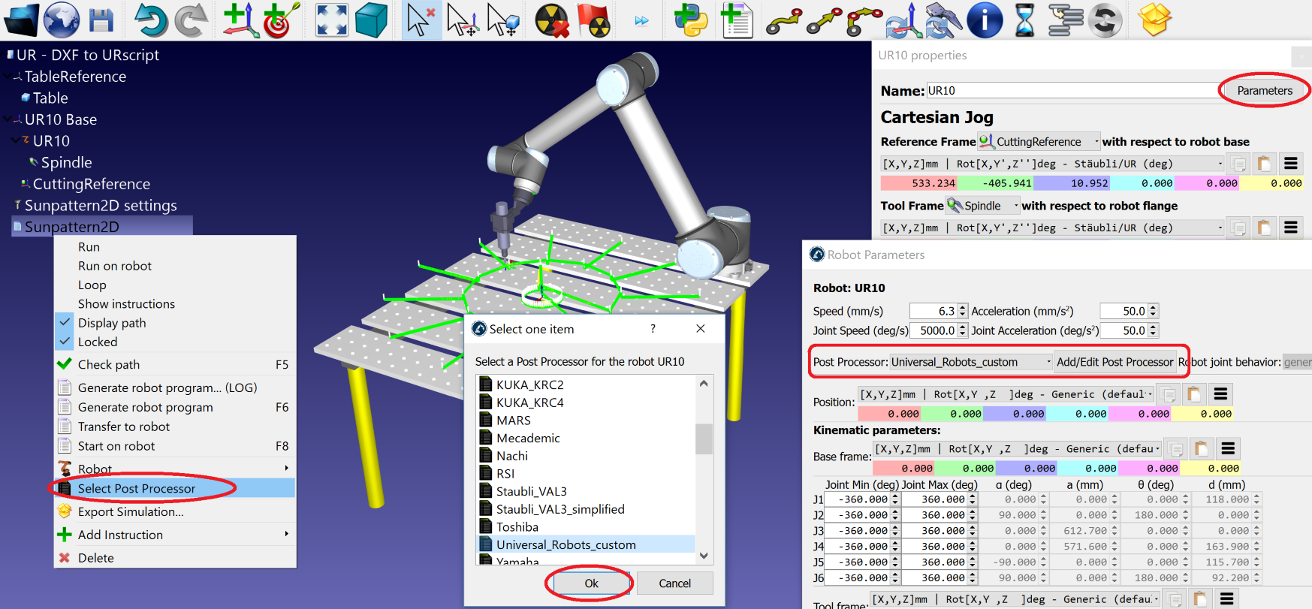Add show message info icon

click(985, 20)
